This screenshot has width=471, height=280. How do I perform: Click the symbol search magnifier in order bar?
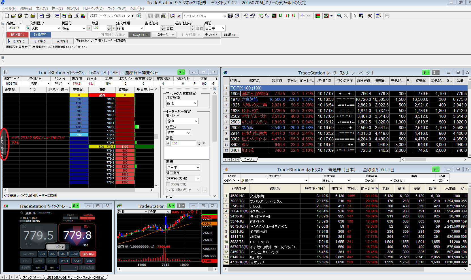pos(28,28)
